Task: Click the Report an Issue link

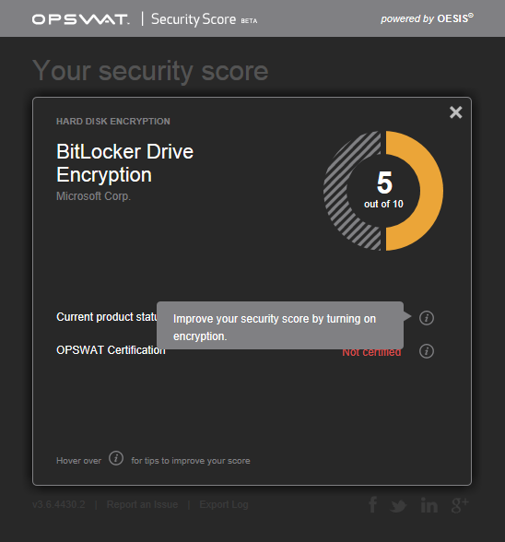Action: pyautogui.click(x=143, y=505)
